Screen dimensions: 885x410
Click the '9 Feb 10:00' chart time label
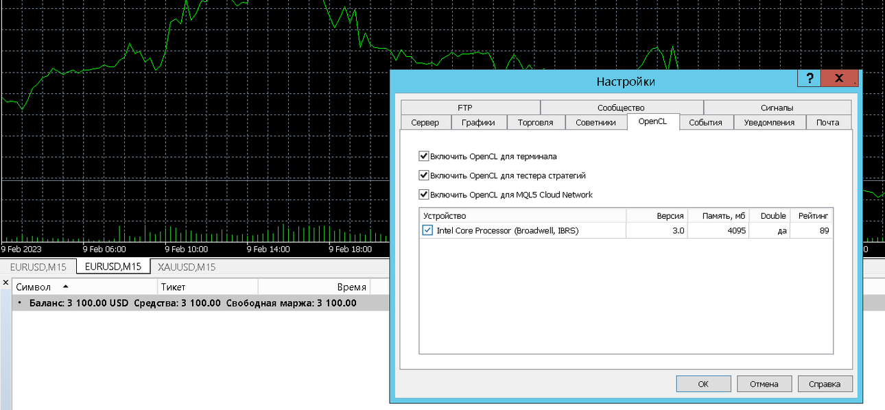(x=187, y=250)
